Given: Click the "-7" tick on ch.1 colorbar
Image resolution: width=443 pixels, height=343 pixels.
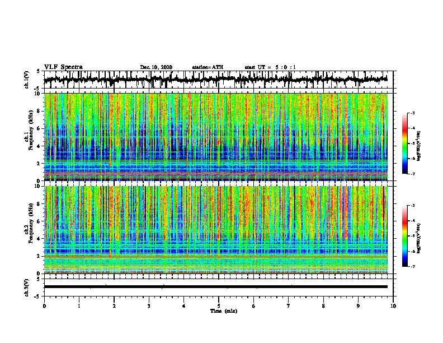Looking at the screenshot, I should 412,174.
